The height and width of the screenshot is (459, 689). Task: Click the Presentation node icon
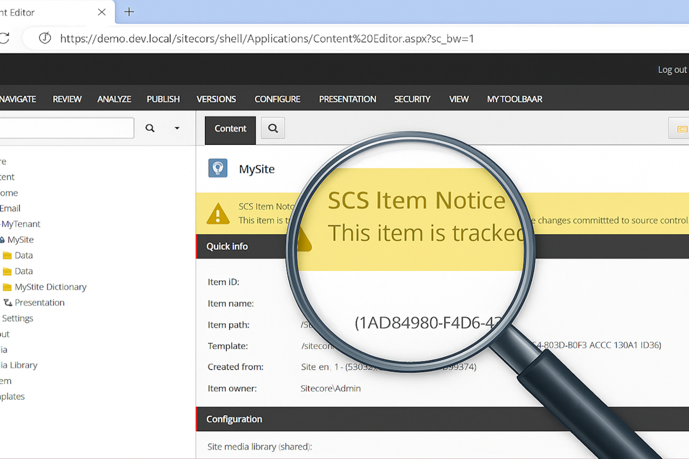[x=8, y=303]
